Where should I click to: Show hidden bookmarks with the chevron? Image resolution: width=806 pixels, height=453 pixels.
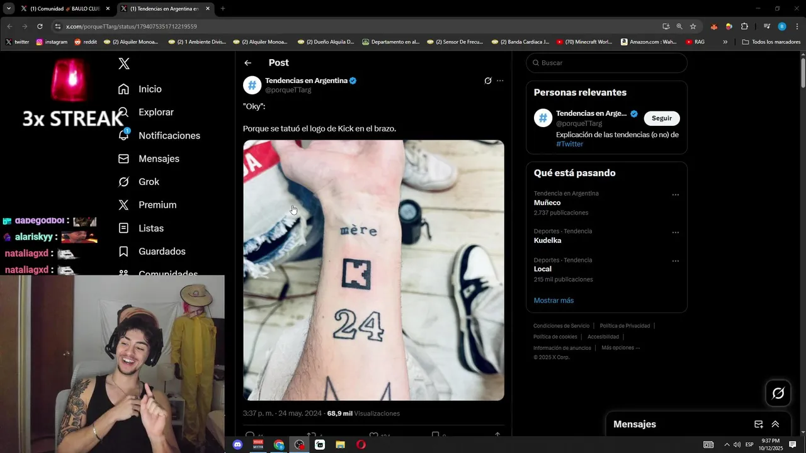point(725,42)
